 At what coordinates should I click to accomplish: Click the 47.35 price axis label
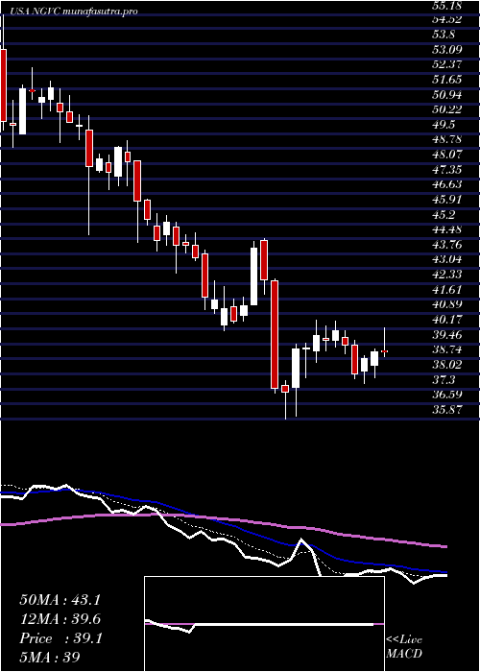(446, 169)
